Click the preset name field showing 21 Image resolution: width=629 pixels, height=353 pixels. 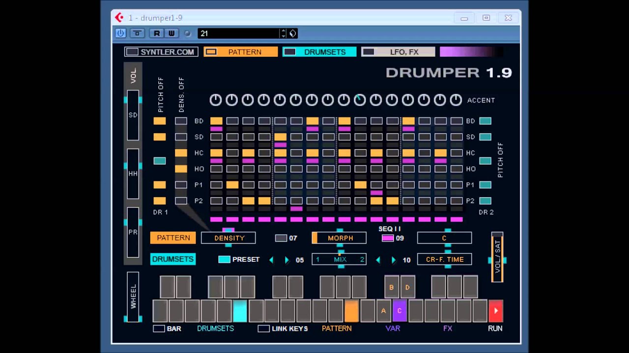pos(239,33)
